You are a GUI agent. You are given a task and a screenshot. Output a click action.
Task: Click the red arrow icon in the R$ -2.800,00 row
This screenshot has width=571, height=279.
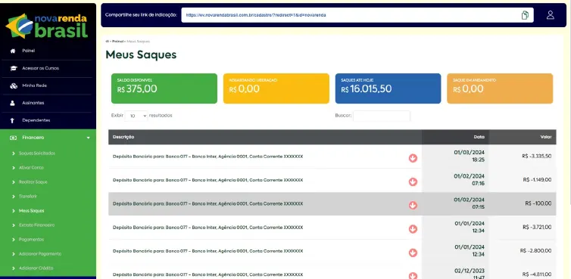413,253
